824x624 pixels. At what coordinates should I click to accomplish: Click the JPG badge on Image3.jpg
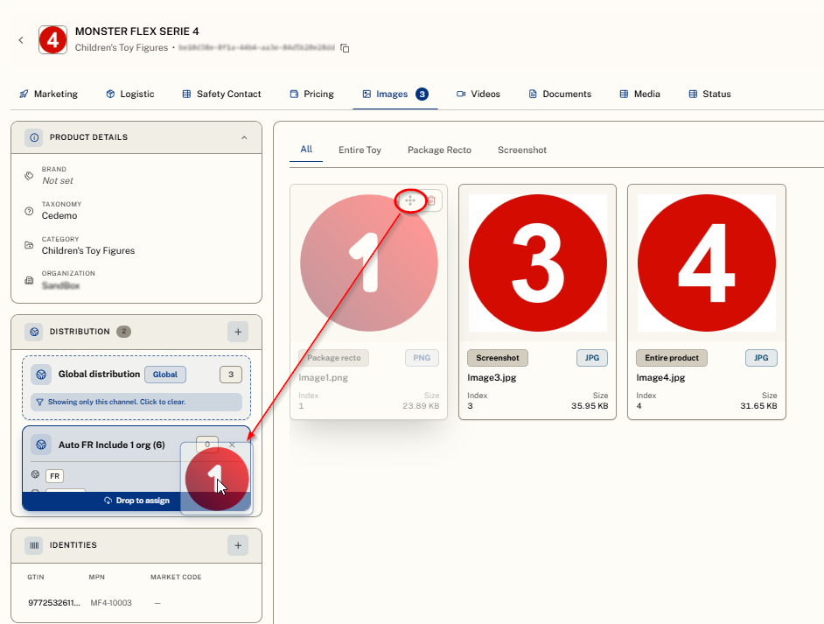pos(592,358)
